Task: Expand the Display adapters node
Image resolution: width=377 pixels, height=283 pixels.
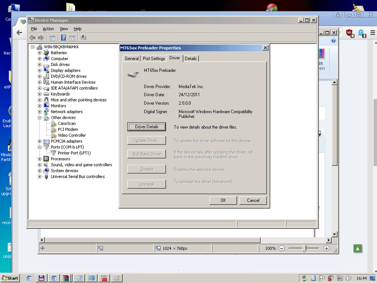Action: pyautogui.click(x=40, y=70)
